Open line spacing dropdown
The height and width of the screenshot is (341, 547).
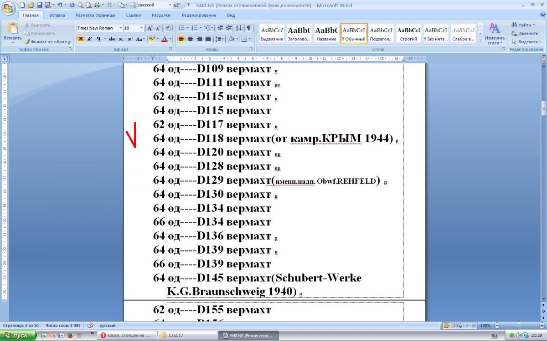pos(220,39)
